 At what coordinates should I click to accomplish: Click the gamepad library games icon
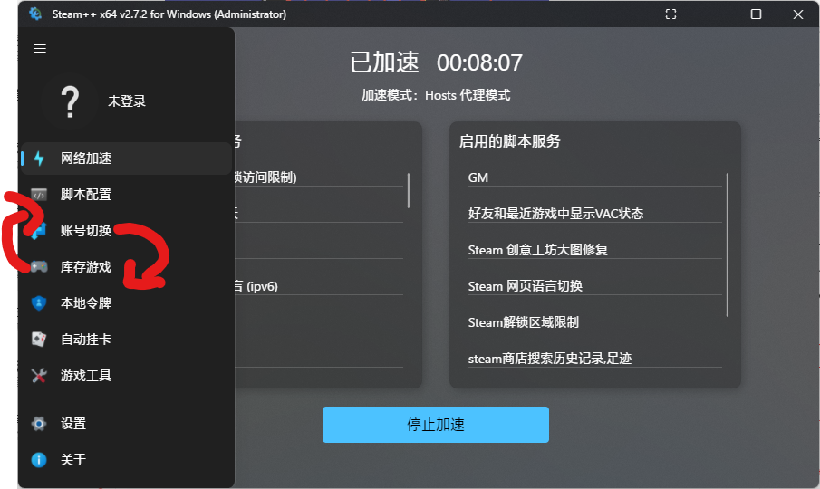tap(39, 267)
